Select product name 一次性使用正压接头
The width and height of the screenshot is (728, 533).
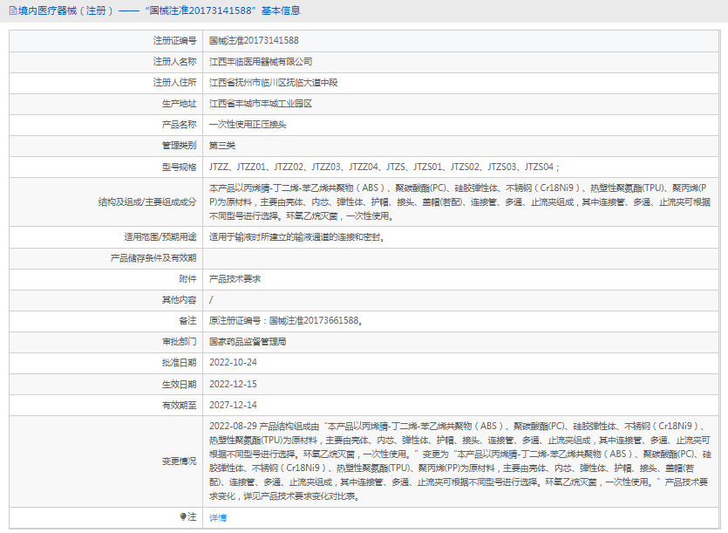click(248, 125)
